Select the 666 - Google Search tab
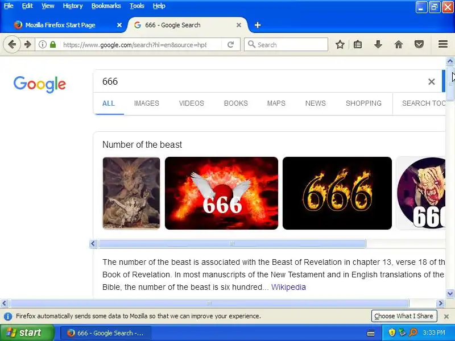 pyautogui.click(x=187, y=25)
